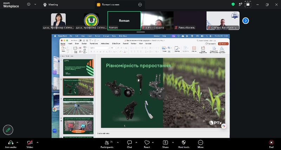The image size is (281, 150).
Task: Select slide 4 thumbnail in slide panel
Action: tap(78, 126)
